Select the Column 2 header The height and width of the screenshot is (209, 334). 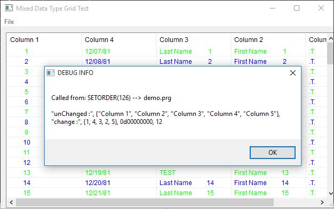coord(268,40)
